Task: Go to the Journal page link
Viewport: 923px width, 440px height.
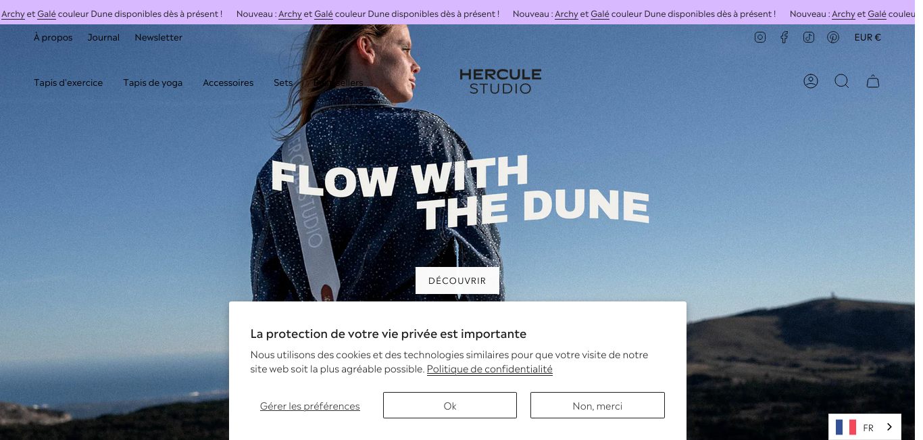Action: click(x=103, y=37)
